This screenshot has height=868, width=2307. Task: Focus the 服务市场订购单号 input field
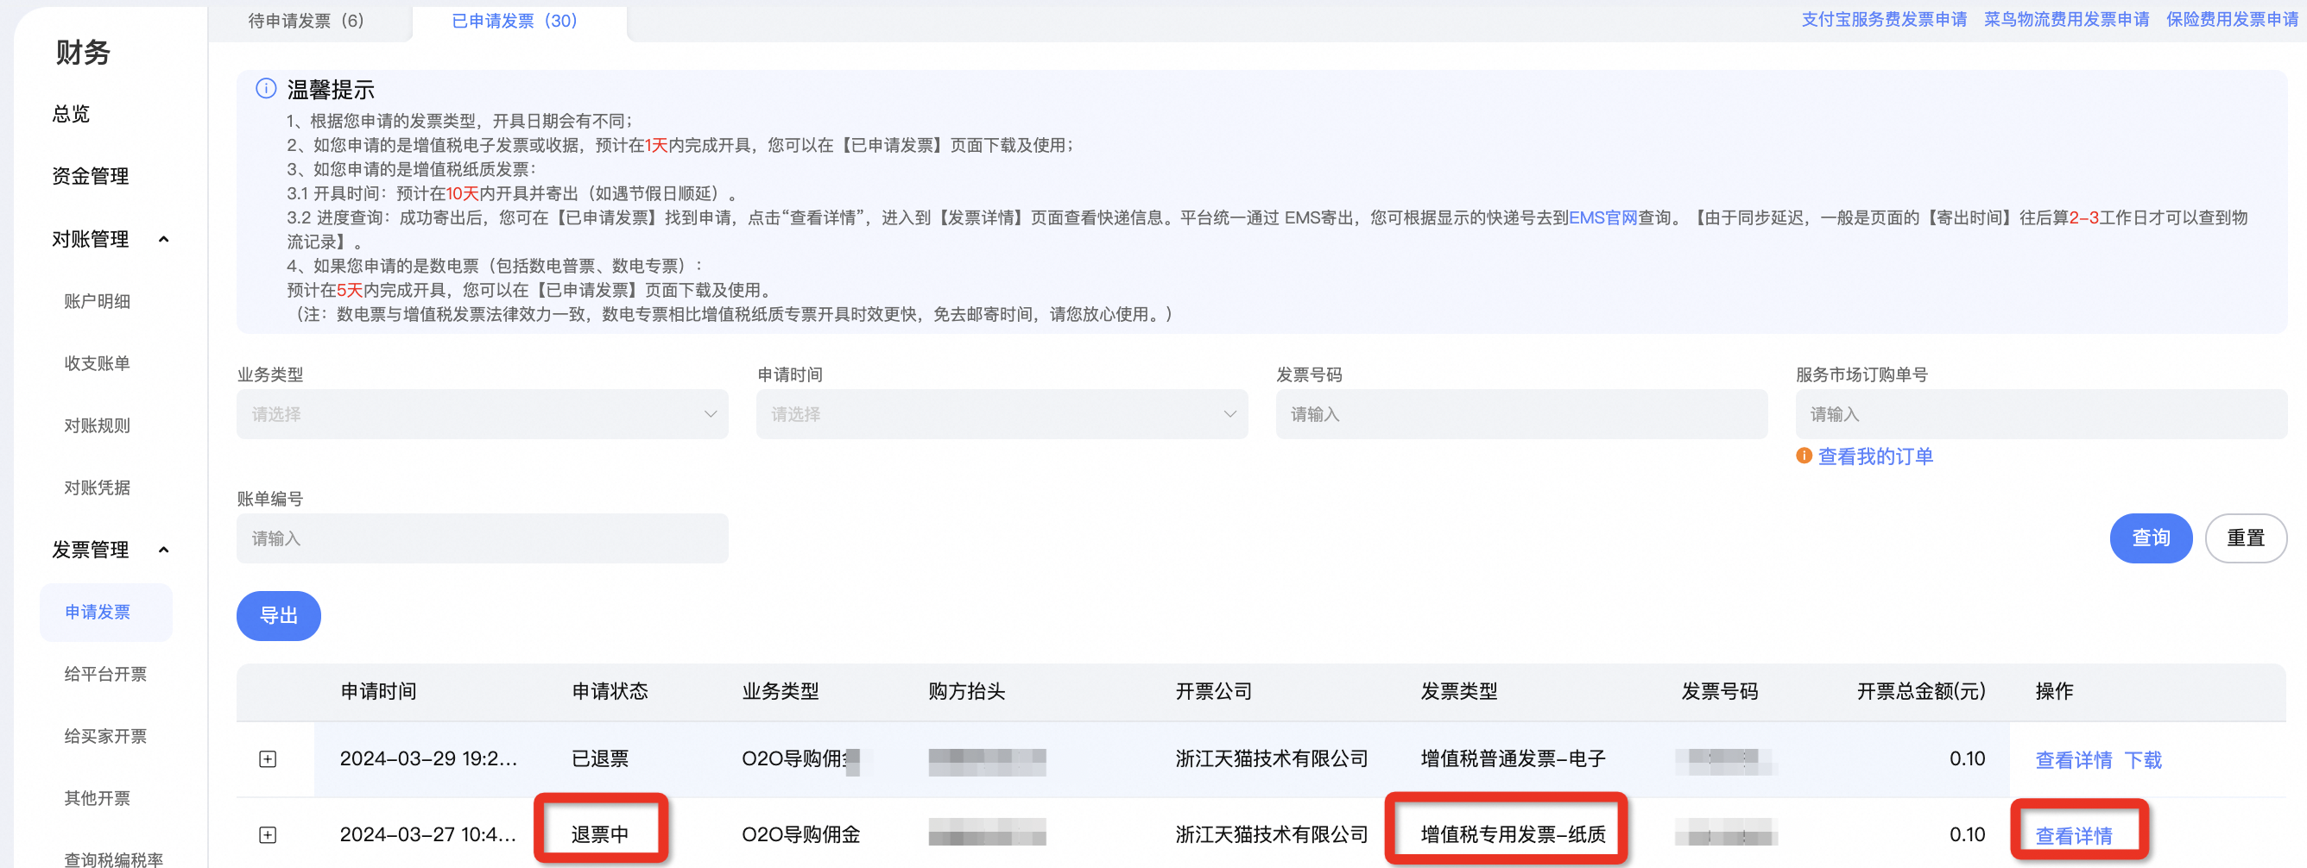point(2041,414)
